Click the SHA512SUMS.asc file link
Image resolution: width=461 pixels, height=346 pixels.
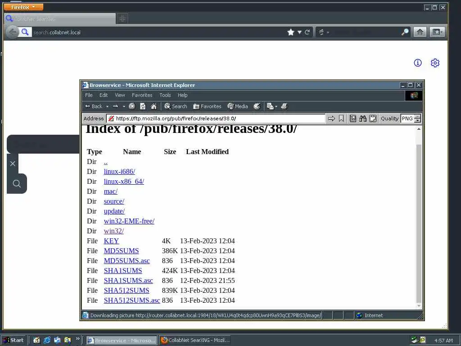tap(132, 300)
